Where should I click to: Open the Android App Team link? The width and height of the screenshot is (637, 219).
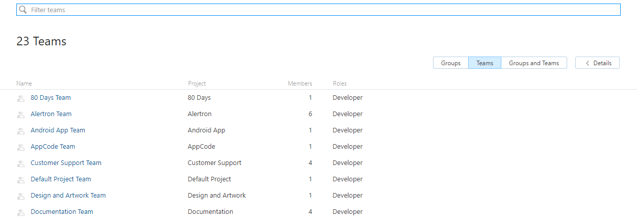point(58,130)
